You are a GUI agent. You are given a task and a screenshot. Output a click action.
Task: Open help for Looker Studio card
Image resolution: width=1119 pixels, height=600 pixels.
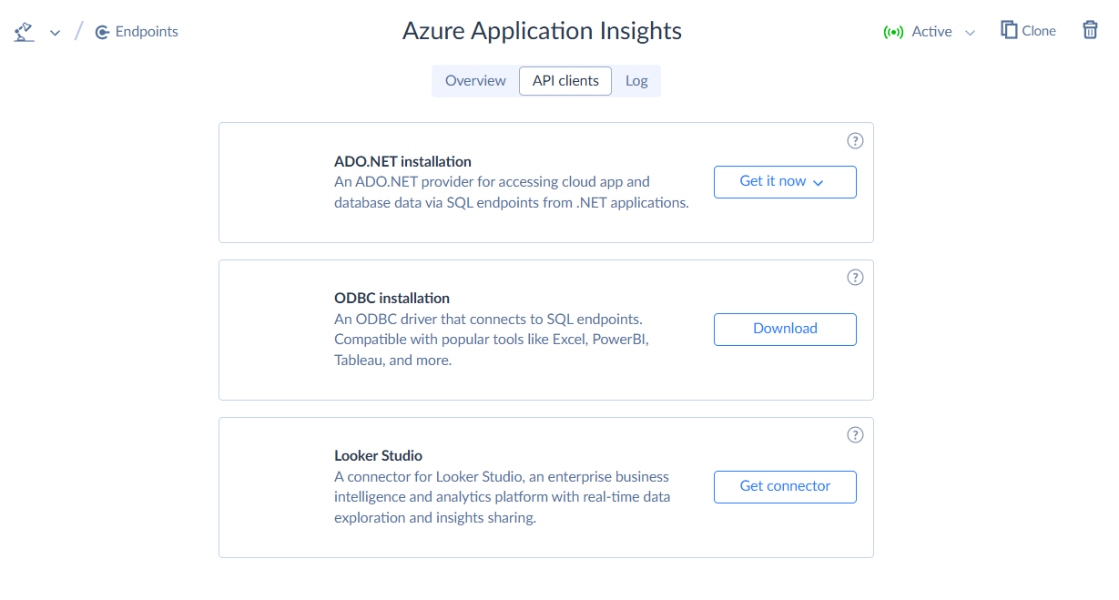click(x=855, y=434)
